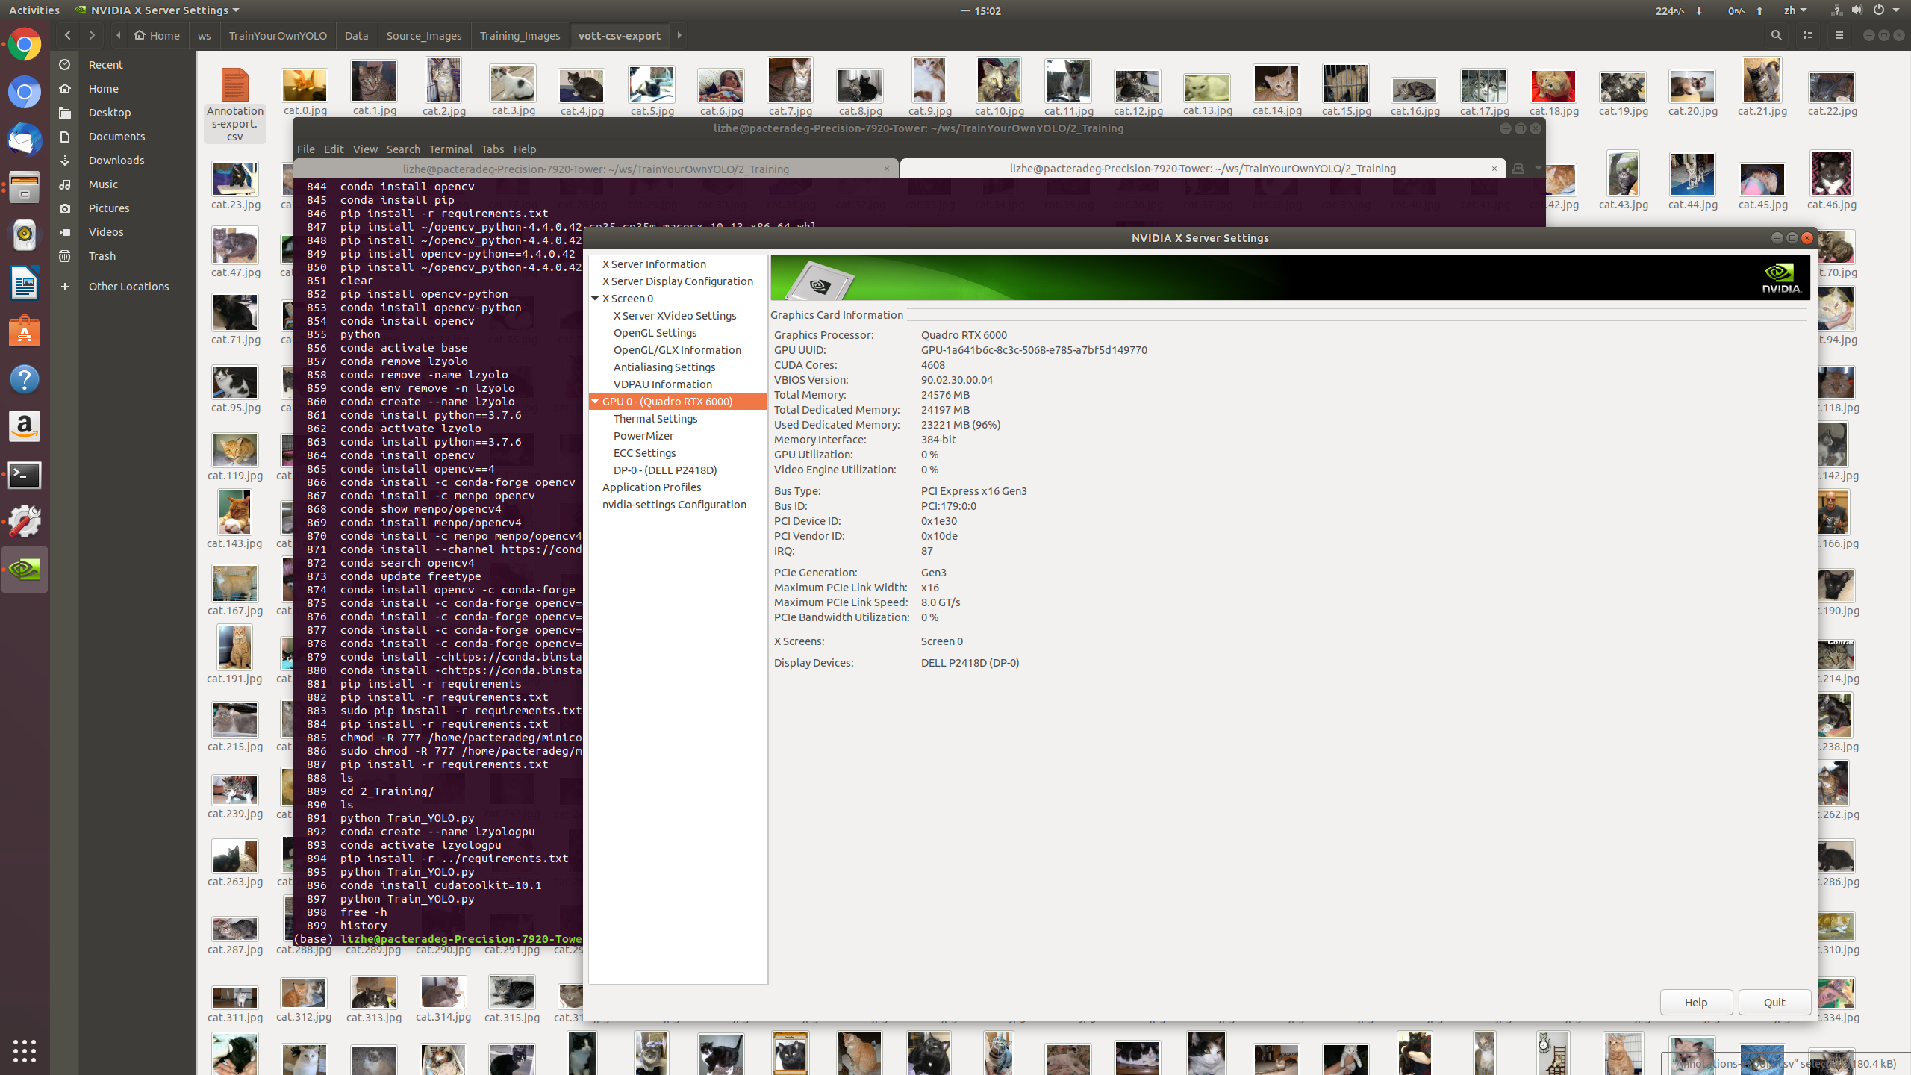Select X Server Display Configuration
Screen dimensions: 1911x1075
(678, 281)
